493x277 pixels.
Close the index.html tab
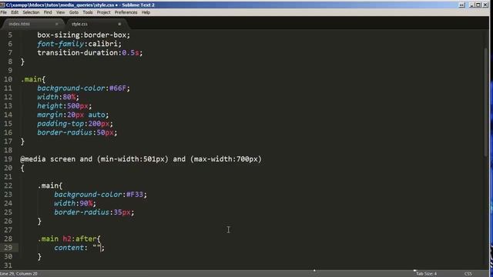tap(56, 24)
